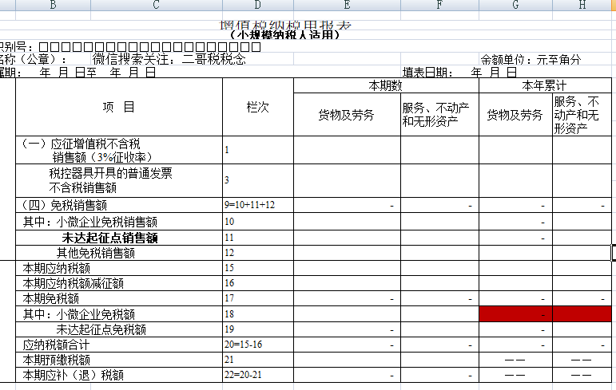Click the 栏次 cell containing '10'
The height and width of the screenshot is (390, 616).
[258, 222]
